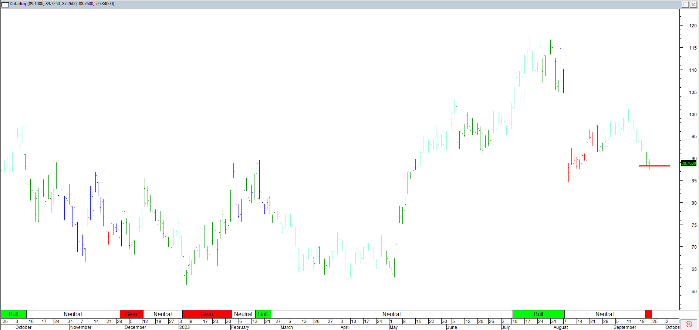This screenshot has height=330, width=699.
Task: Maximize the Datadog chart window
Action: 685,4
